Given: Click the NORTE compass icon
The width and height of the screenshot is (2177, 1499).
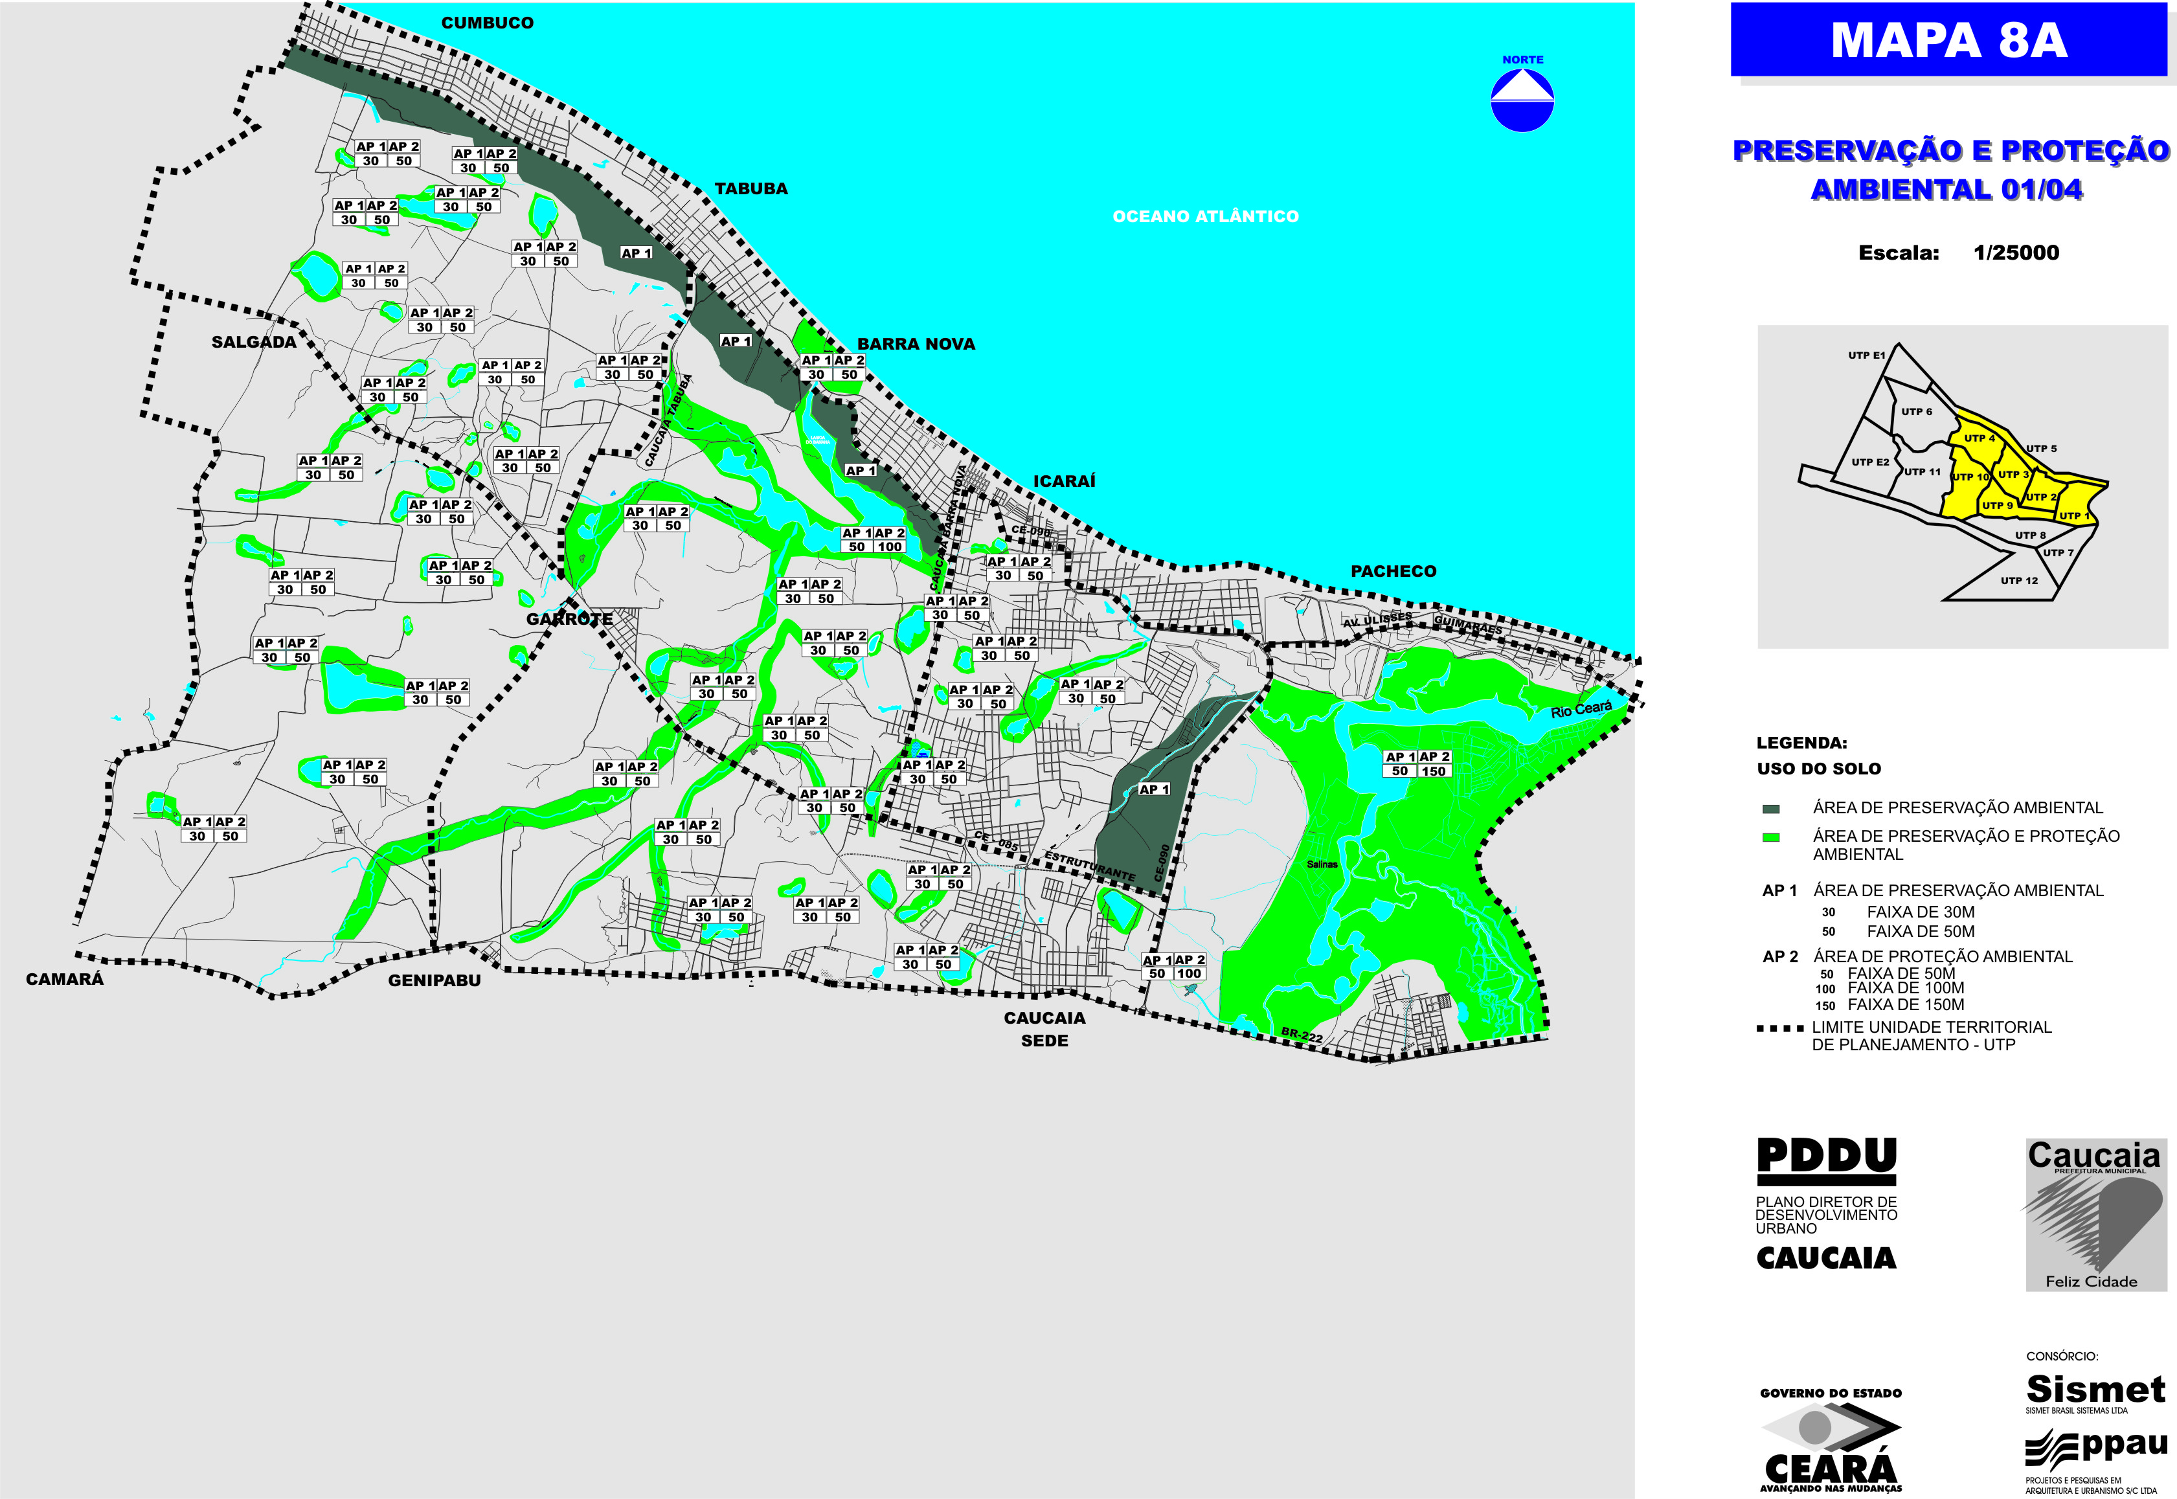Looking at the screenshot, I should point(1522,100).
